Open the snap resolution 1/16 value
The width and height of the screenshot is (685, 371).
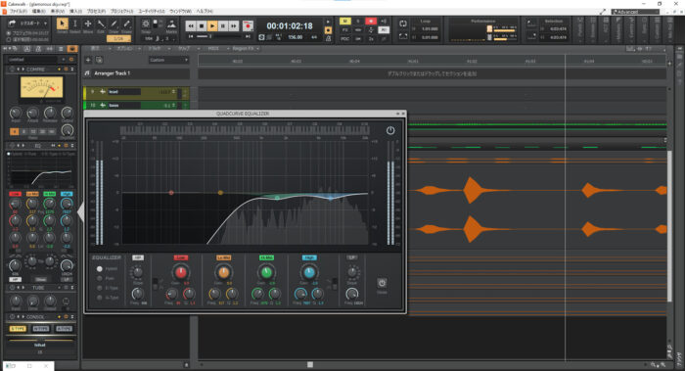(x=118, y=38)
